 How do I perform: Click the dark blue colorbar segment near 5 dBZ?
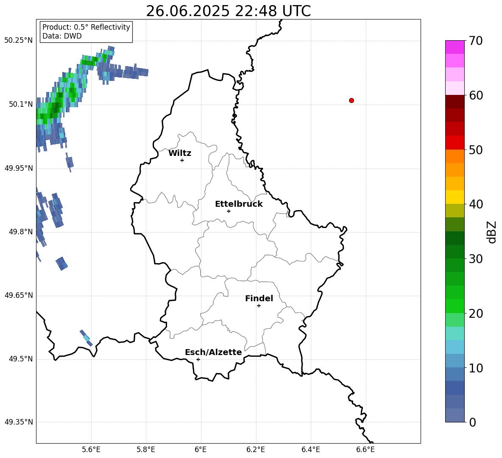tap(455, 388)
